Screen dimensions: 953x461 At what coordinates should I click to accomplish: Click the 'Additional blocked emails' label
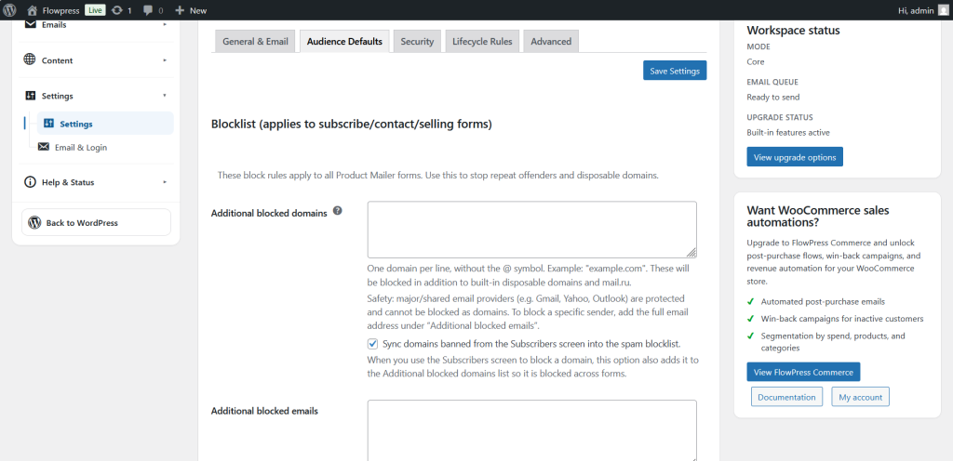point(264,411)
